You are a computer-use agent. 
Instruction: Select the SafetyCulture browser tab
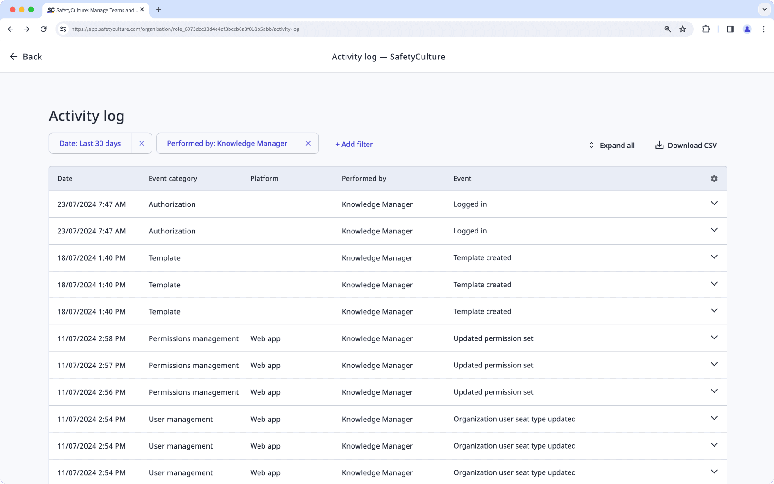[92, 10]
